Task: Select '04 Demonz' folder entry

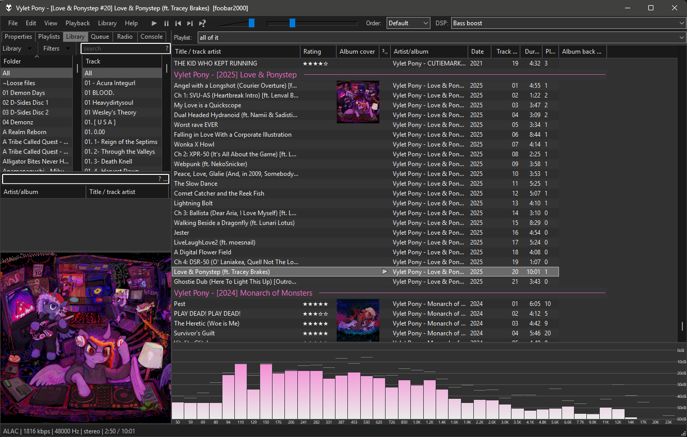Action: click(37, 122)
